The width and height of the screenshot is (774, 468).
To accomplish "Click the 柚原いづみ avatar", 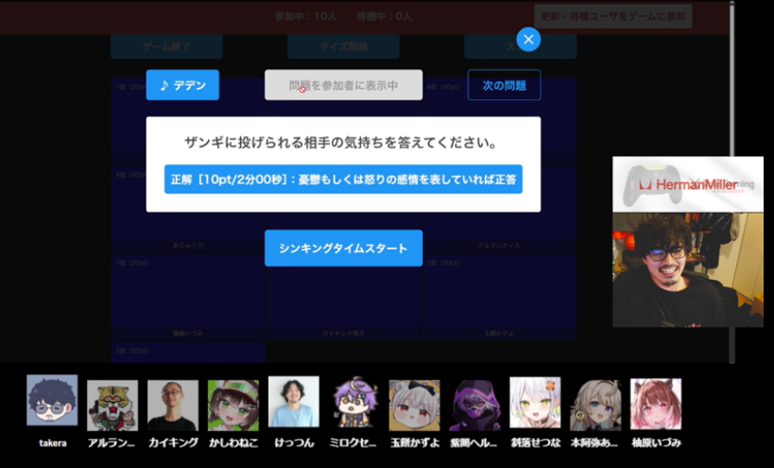I will [656, 405].
